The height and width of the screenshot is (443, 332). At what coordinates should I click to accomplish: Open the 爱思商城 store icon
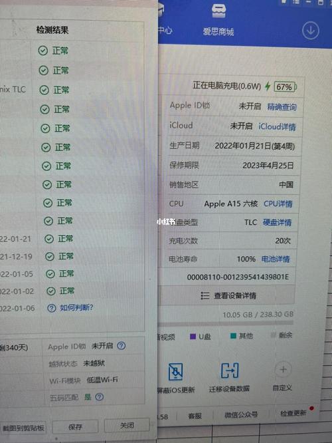pyautogui.click(x=218, y=11)
